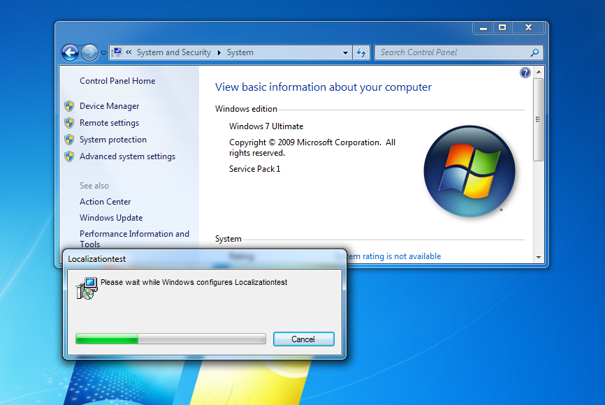Minimize the System window
The height and width of the screenshot is (405, 605).
tap(483, 27)
